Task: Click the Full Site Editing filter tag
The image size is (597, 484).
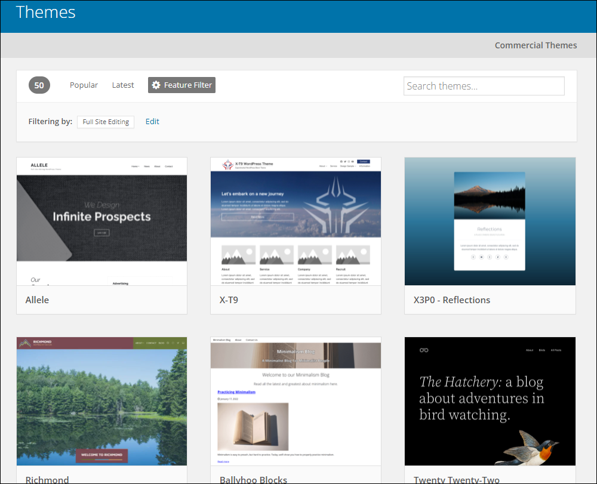Action: [106, 122]
